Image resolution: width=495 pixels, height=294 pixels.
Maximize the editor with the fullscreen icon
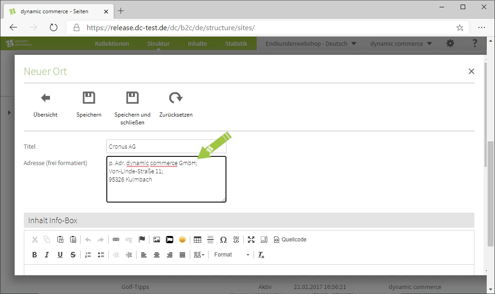click(x=251, y=240)
